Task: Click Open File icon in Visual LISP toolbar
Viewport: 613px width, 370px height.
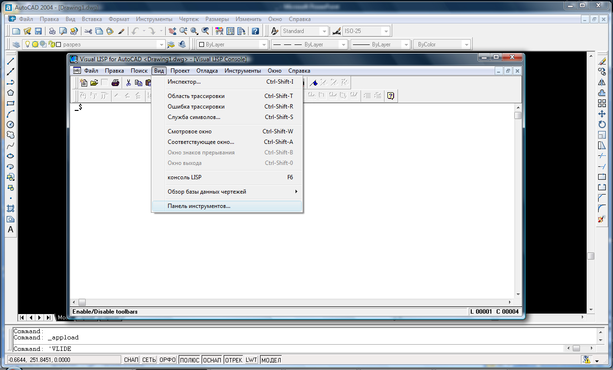Action: coord(94,83)
